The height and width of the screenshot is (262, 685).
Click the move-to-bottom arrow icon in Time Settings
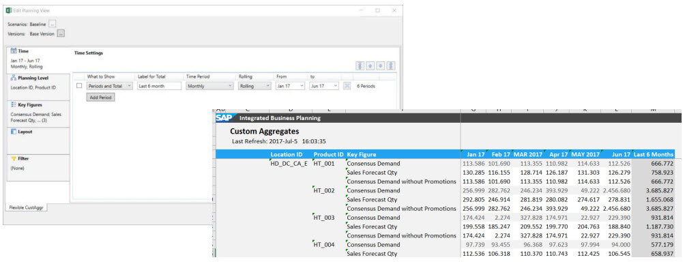click(391, 66)
